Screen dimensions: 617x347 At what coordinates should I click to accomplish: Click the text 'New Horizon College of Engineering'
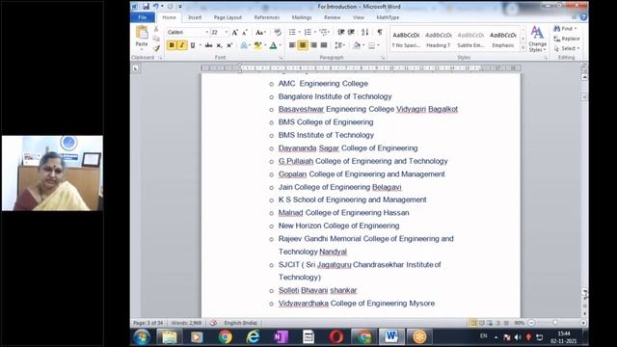(338, 226)
